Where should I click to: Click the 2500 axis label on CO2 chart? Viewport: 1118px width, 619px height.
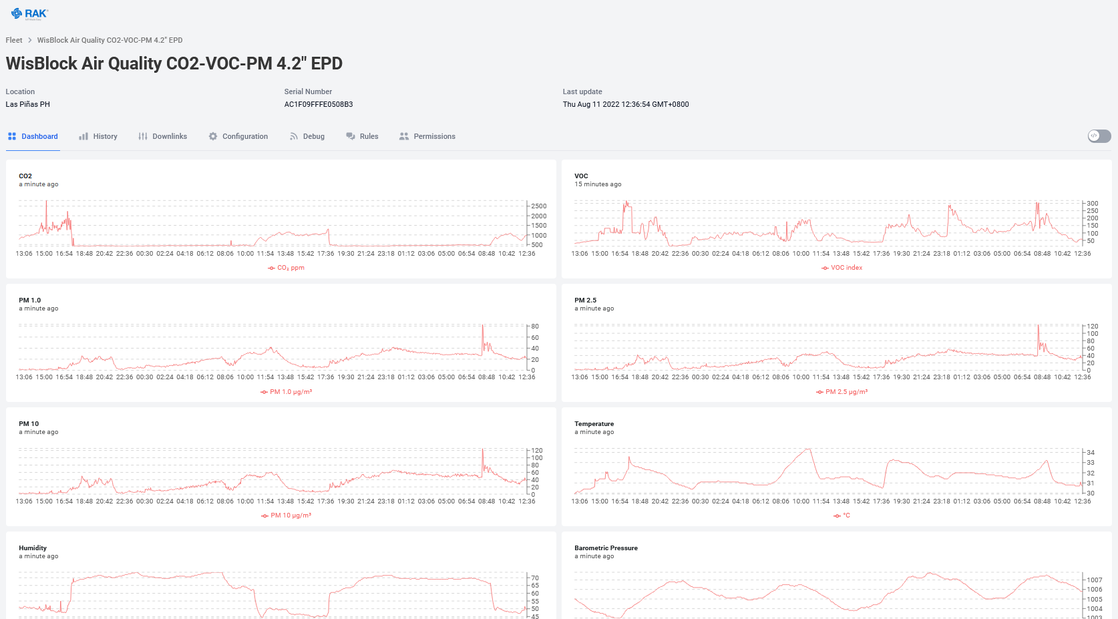(x=539, y=206)
